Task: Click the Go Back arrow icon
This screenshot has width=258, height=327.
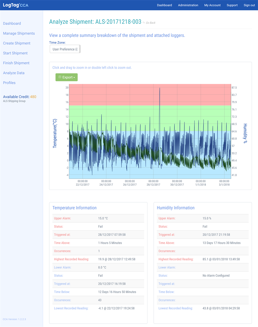Action: point(144,23)
